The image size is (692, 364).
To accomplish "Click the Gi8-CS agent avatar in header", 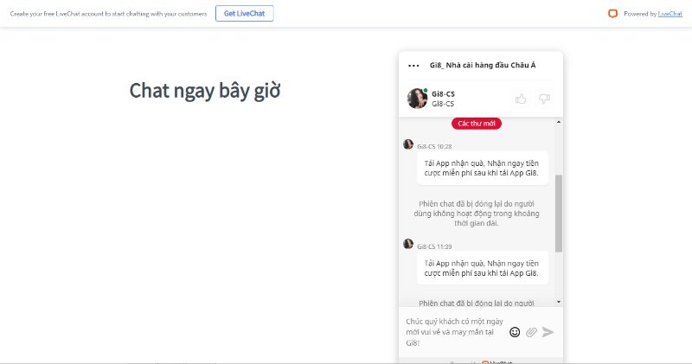I will point(417,98).
